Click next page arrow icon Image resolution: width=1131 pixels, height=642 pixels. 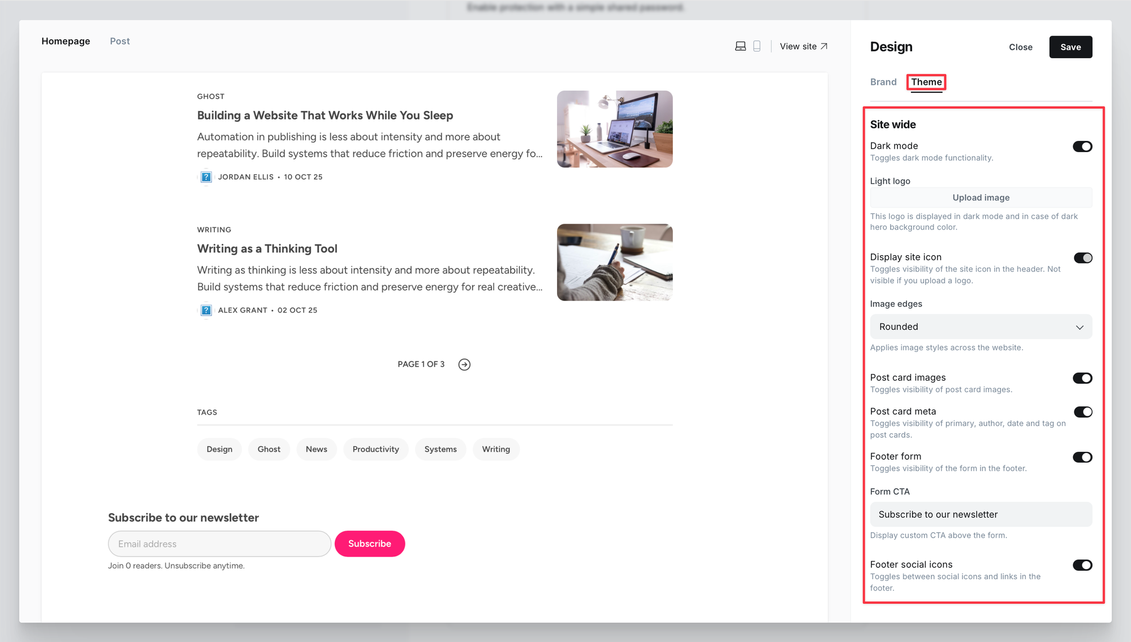(x=464, y=364)
